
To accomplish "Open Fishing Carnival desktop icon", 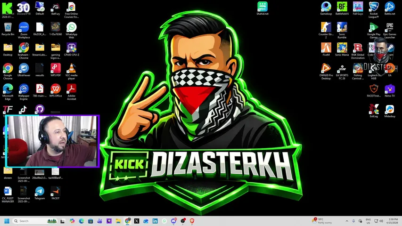I will (358, 71).
